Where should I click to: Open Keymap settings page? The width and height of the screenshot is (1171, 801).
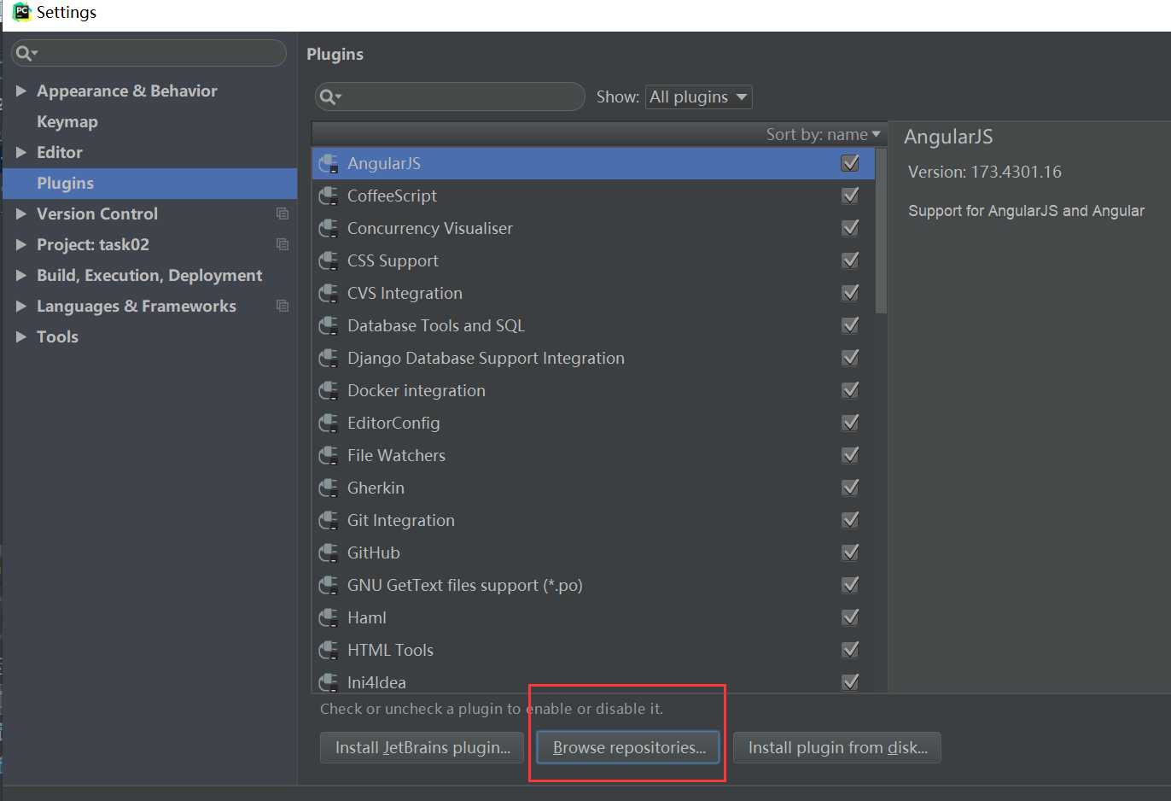(x=67, y=121)
